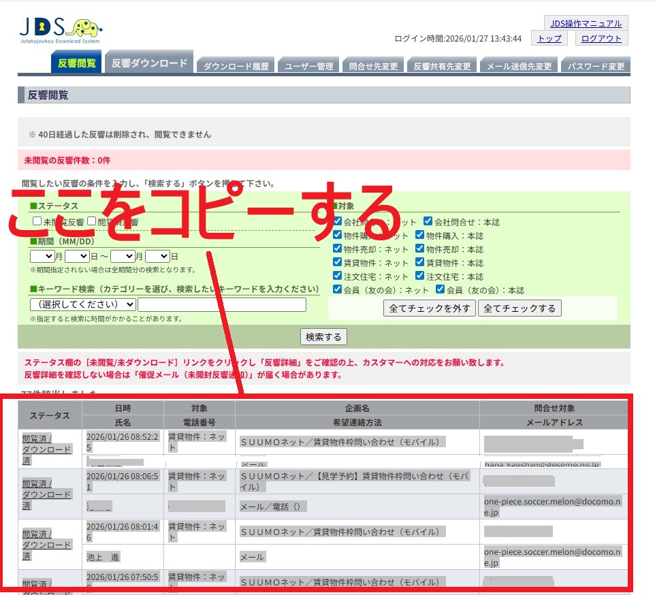
Task: Open the ダウンロード履歴 tab
Action: 236,66
